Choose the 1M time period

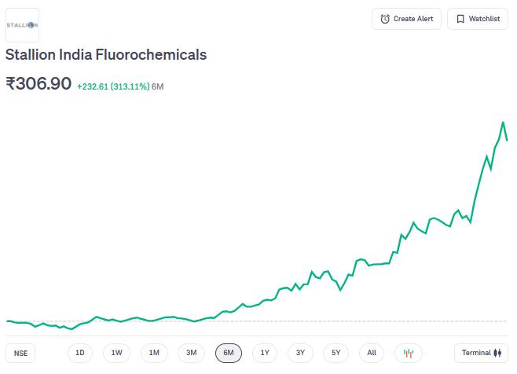pyautogui.click(x=154, y=353)
